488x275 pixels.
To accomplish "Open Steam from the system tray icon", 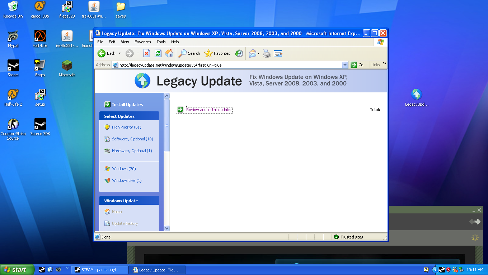I will click(442, 270).
